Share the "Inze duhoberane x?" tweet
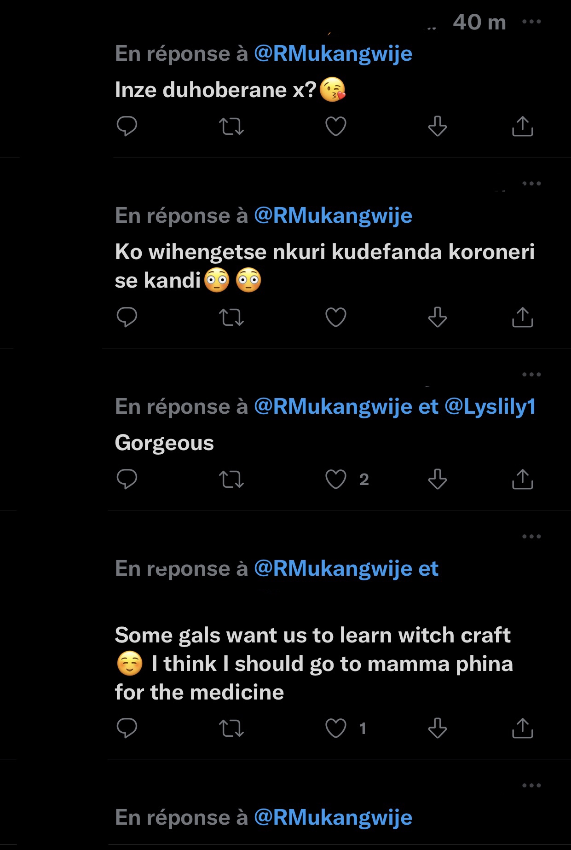 point(522,127)
